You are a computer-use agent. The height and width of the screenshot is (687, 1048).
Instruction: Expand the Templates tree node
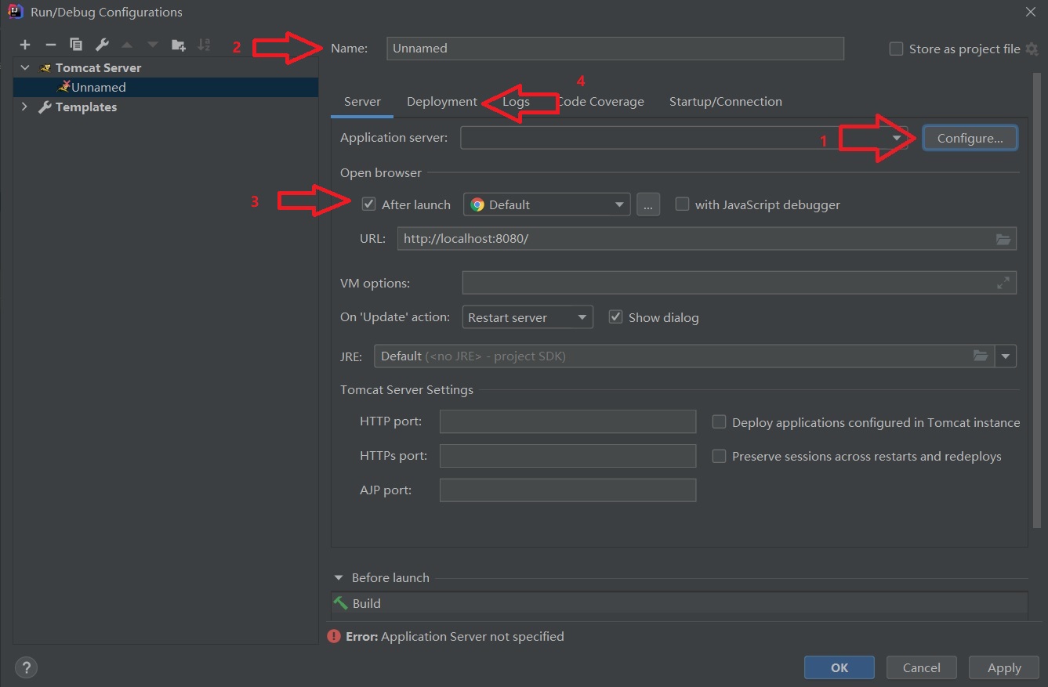tap(24, 107)
